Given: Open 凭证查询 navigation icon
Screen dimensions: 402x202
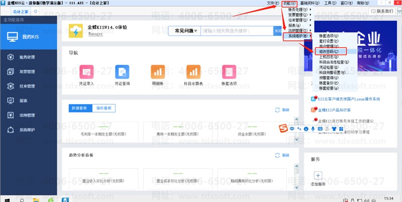Looking at the screenshot, I should pyautogui.click(x=122, y=72).
